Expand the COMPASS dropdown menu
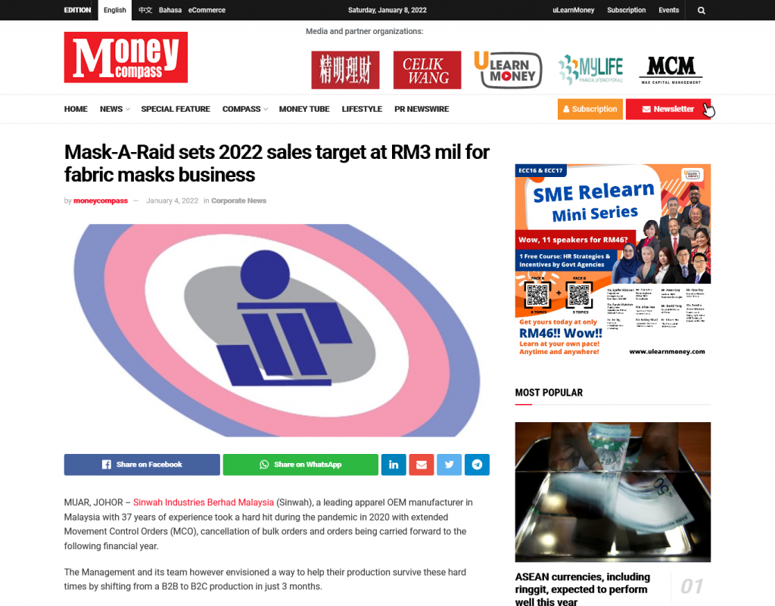 point(244,109)
